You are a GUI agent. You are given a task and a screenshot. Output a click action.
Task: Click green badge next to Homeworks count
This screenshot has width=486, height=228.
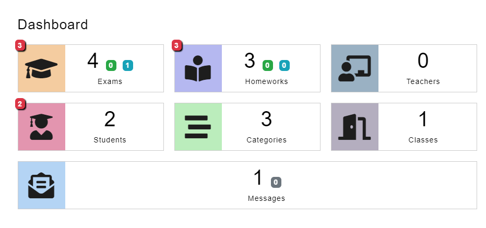click(x=267, y=65)
